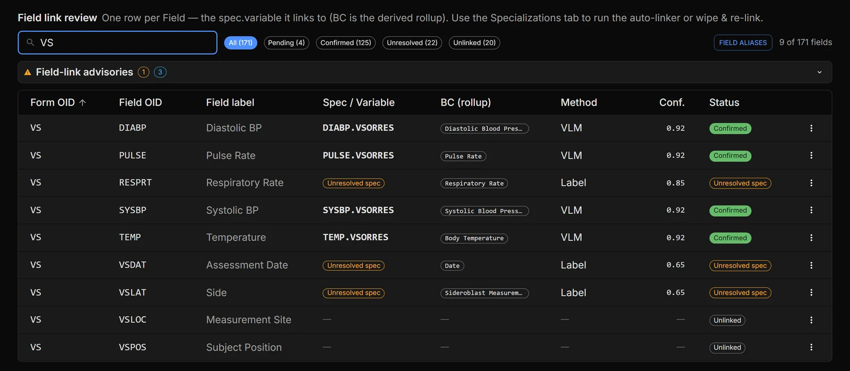This screenshot has width=850, height=371.
Task: Click Unresolved spec status badge for VSLAT
Action: click(740, 293)
